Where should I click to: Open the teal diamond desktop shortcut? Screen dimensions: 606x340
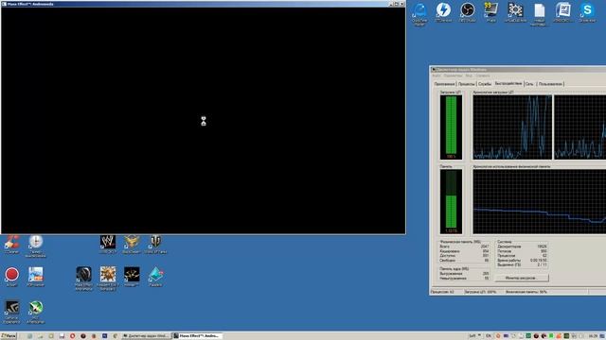pos(155,277)
